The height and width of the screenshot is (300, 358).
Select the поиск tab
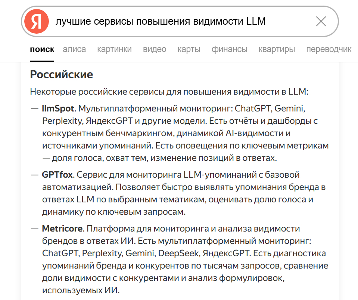tap(42, 49)
